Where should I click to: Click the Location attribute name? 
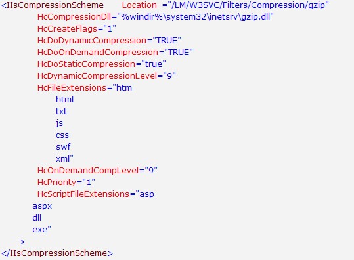139,5
